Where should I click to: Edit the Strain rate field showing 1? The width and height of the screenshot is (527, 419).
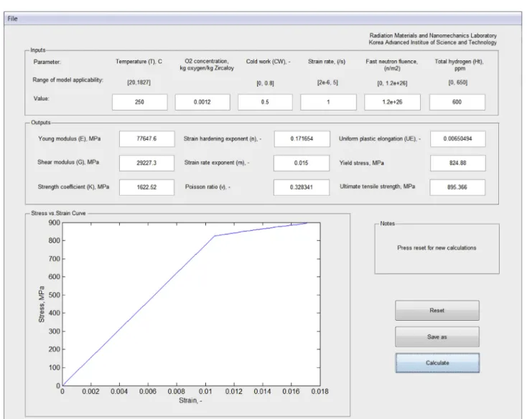[x=328, y=102]
